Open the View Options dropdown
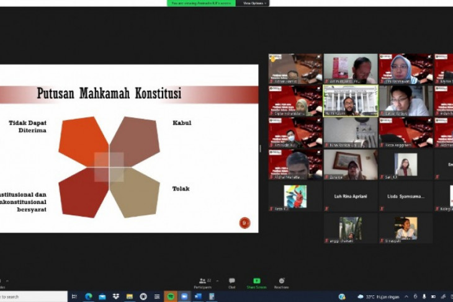This screenshot has height=302, width=453. 254,3
